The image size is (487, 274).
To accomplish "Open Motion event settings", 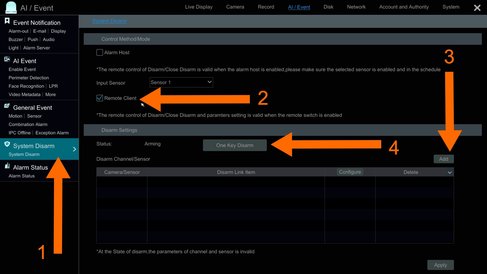I will (x=15, y=116).
